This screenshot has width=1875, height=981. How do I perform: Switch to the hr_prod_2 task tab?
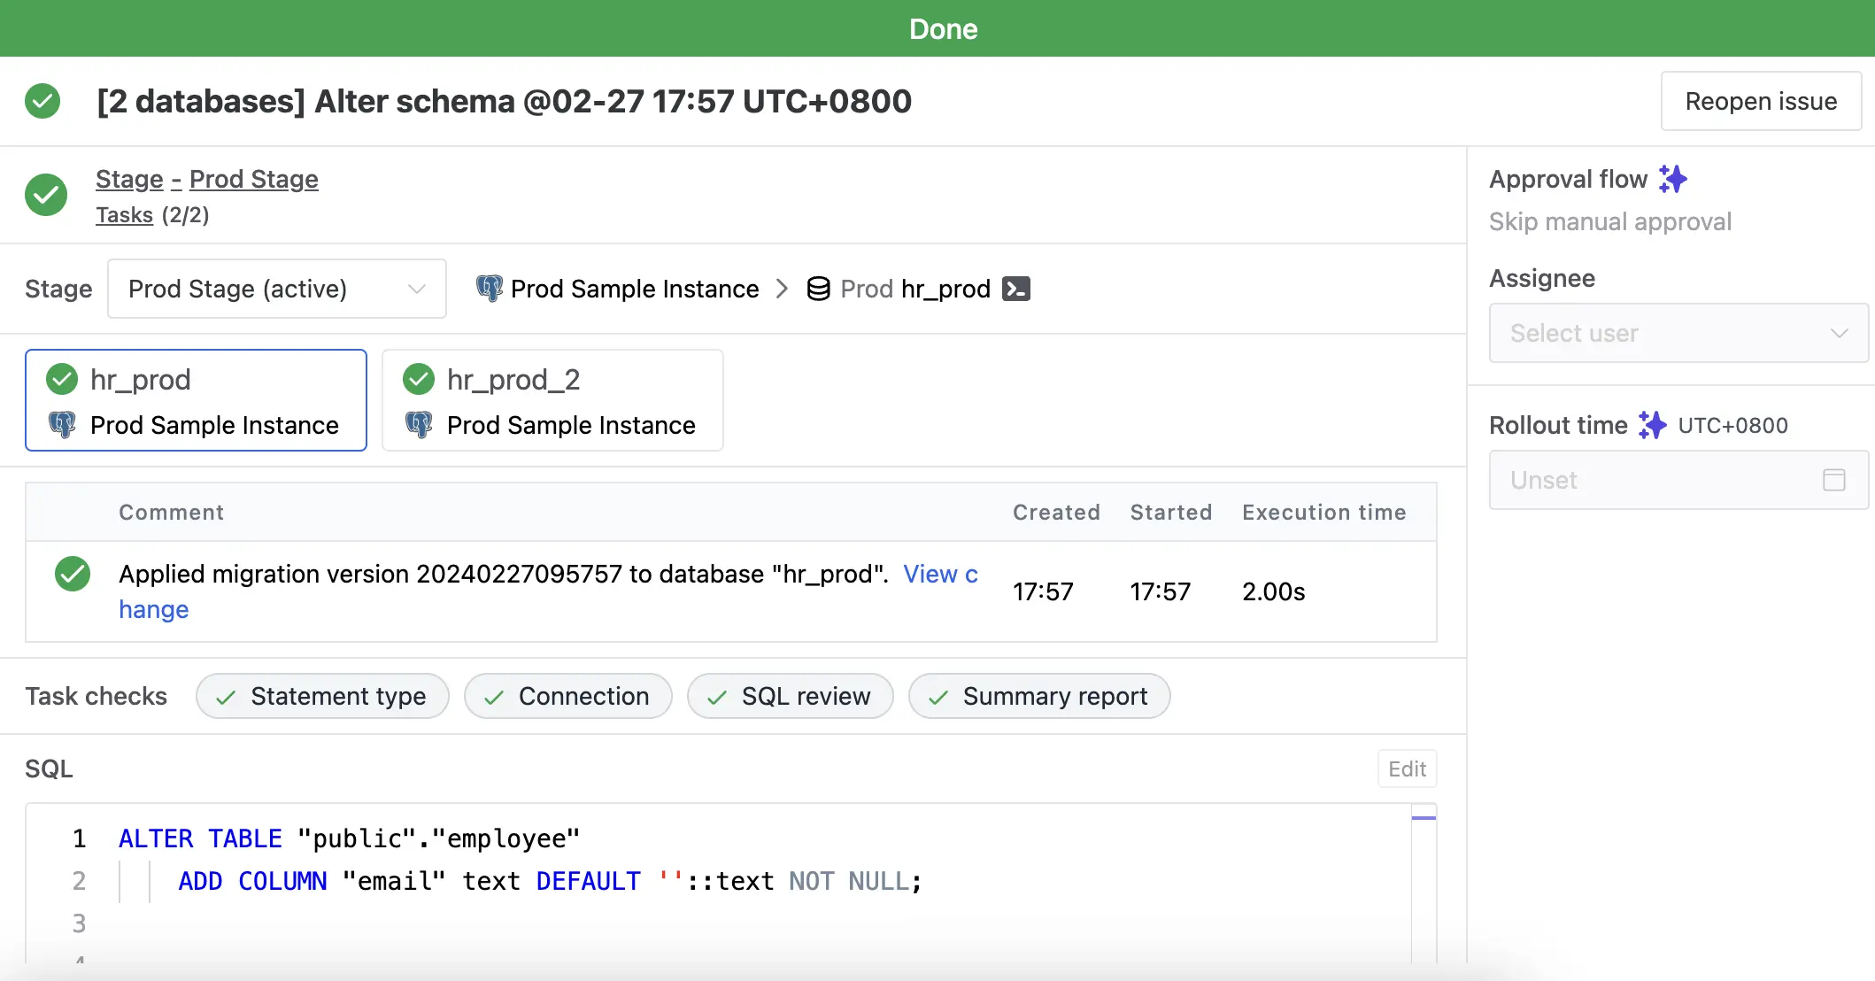click(552, 400)
